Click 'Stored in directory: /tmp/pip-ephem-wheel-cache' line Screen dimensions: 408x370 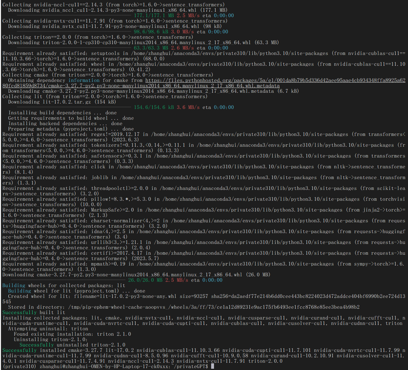click(x=184, y=307)
